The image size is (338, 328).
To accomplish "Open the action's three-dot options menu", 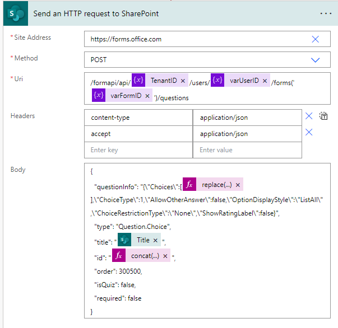I will 326,13.
